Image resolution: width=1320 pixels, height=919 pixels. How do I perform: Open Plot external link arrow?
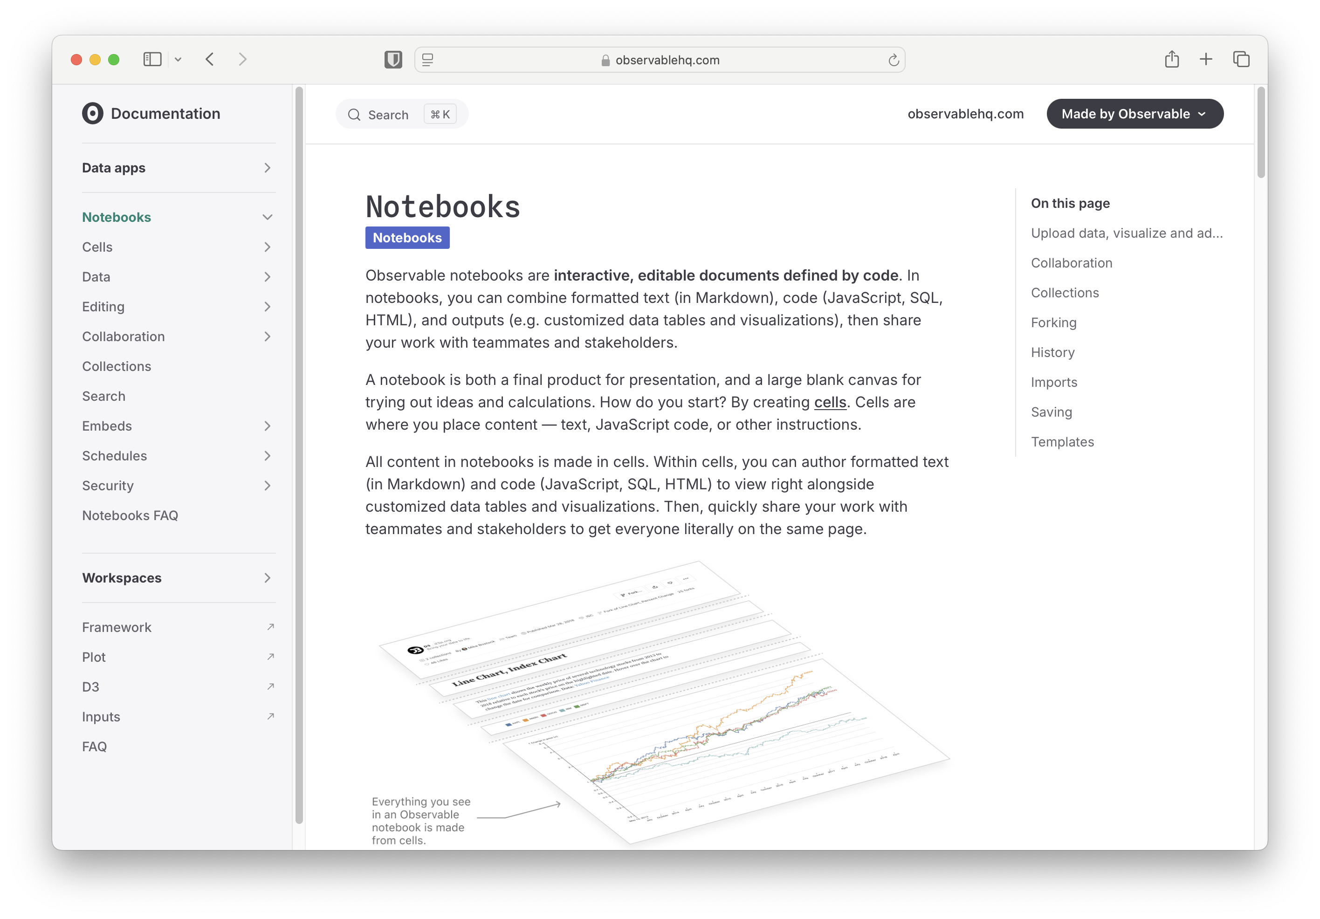point(270,656)
